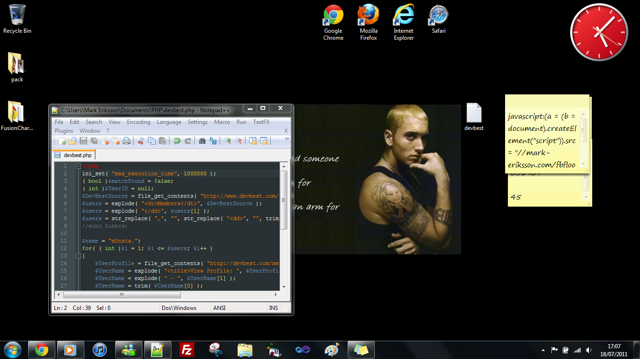Show hidden system tray icons arrow
The height and width of the screenshot is (359, 640).
coord(543,350)
